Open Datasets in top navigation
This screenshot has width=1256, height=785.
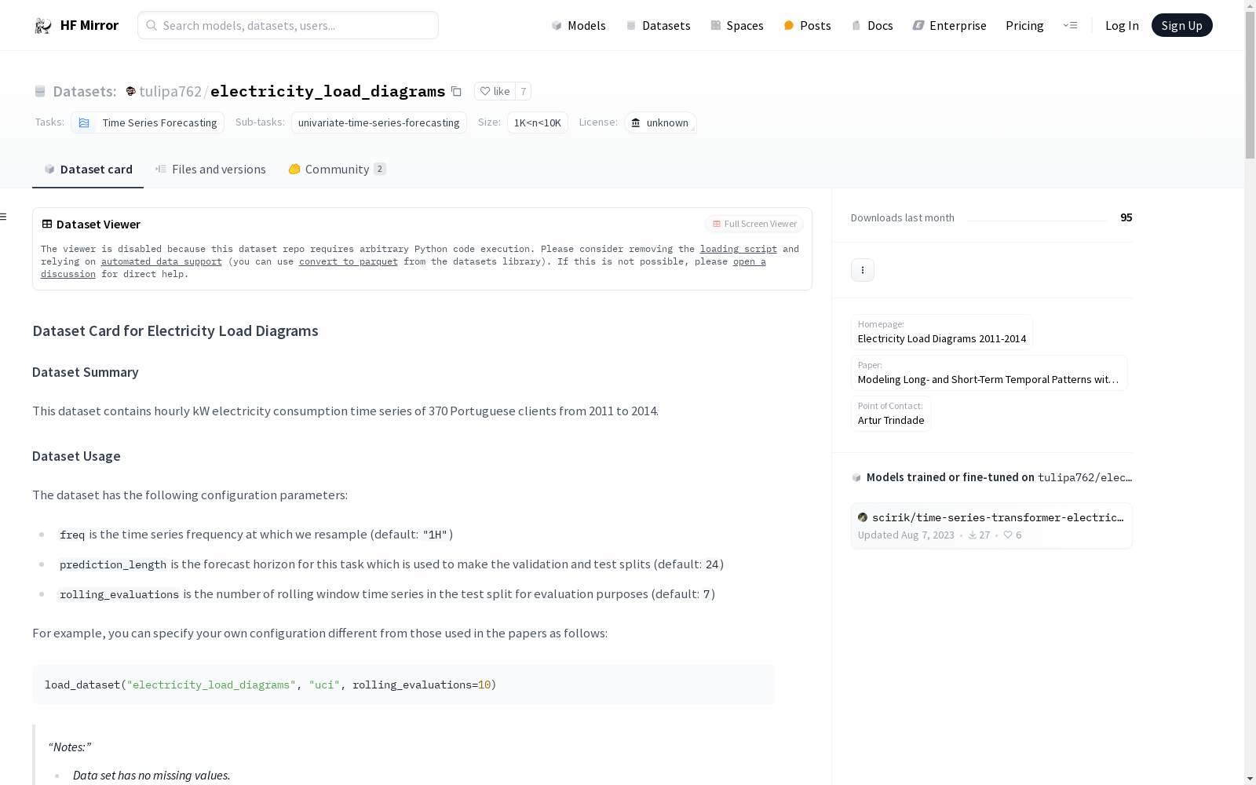[x=658, y=25]
